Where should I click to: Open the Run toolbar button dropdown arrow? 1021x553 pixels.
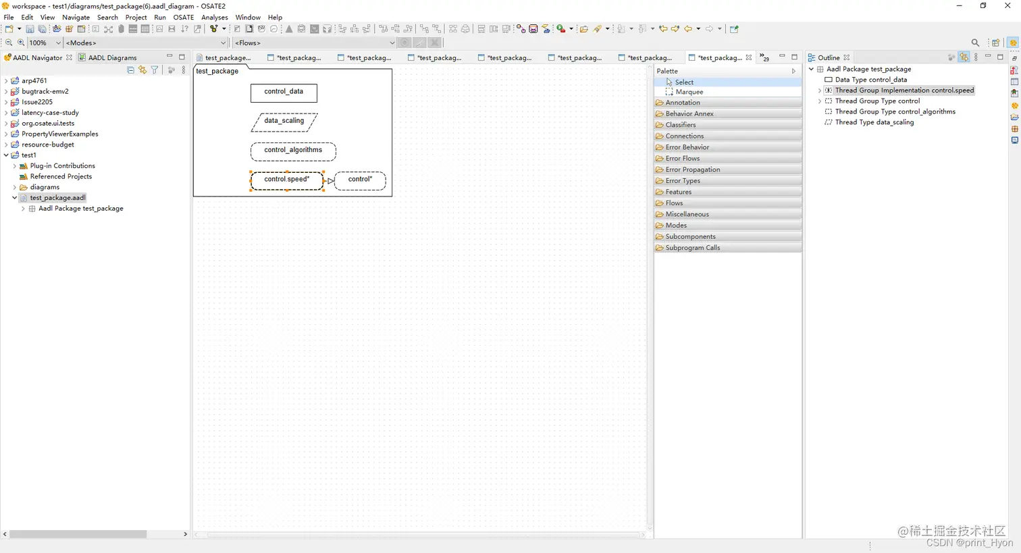click(571, 29)
